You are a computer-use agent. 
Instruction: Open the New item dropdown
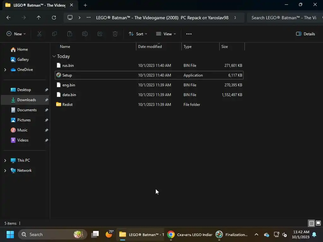(x=16, y=34)
